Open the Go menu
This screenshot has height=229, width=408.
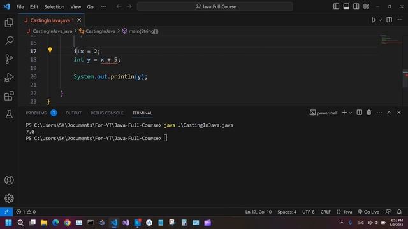click(x=90, y=7)
